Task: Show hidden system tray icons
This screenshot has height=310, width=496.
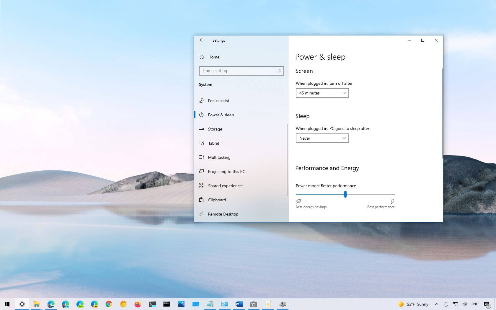Action: [436, 304]
